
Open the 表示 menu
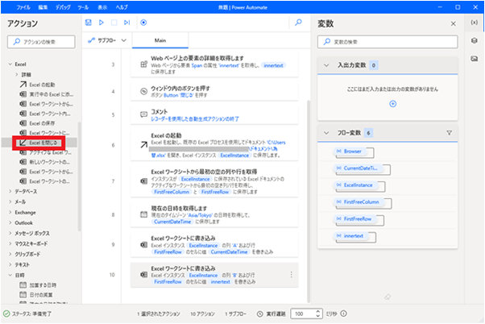click(102, 7)
